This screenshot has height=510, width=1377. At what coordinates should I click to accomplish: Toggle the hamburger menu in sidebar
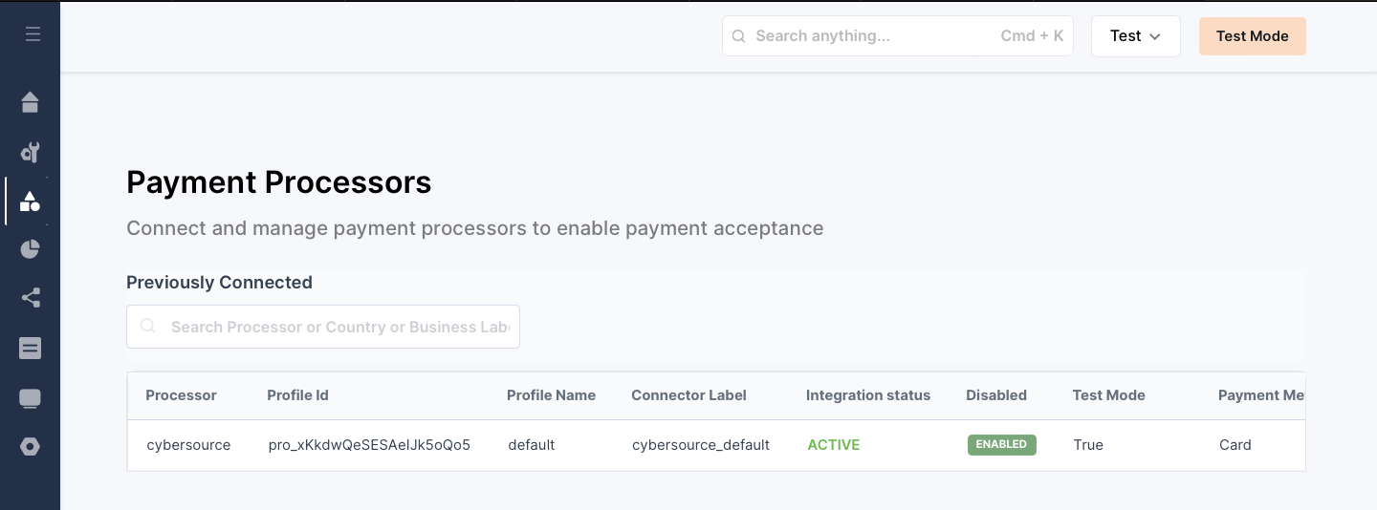point(33,35)
